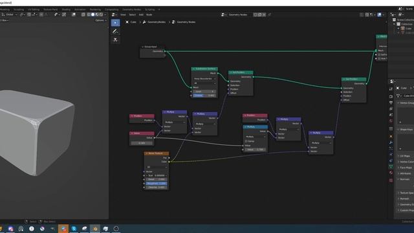Collapse the Subdivision Surface node
The height and width of the screenshot is (233, 414).
193,69
